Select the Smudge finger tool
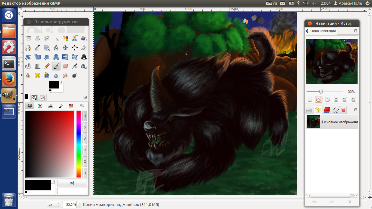Image resolution: width=372 pixels, height=209 pixels. pos(65,75)
